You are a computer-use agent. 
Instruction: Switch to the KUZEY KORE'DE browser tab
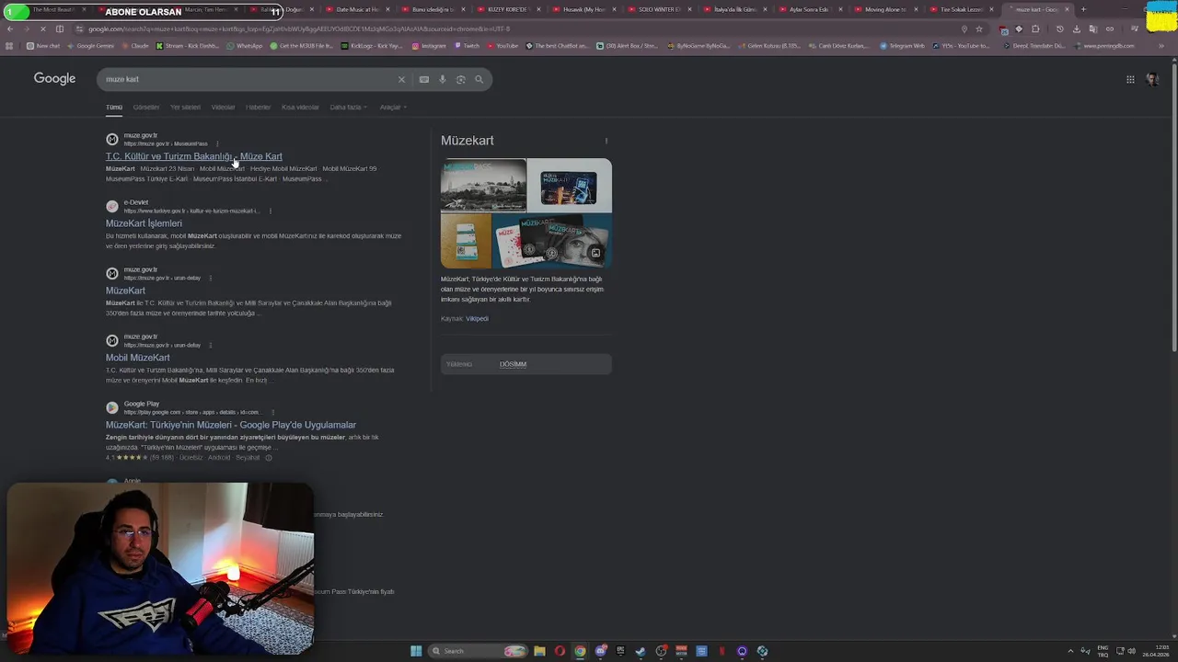tap(508, 9)
